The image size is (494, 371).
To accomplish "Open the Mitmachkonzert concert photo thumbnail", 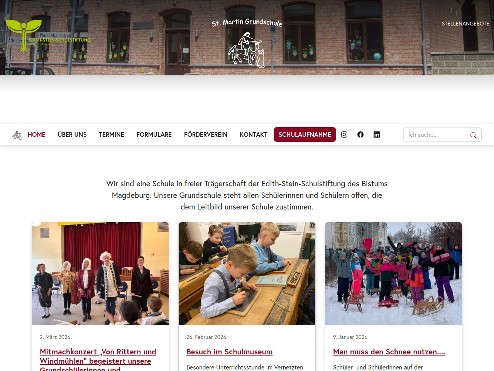I will (100, 274).
